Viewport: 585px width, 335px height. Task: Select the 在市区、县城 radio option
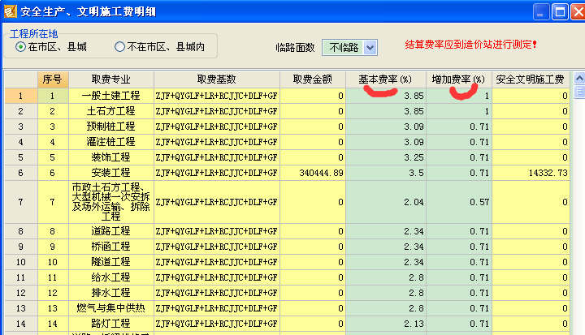(x=21, y=47)
